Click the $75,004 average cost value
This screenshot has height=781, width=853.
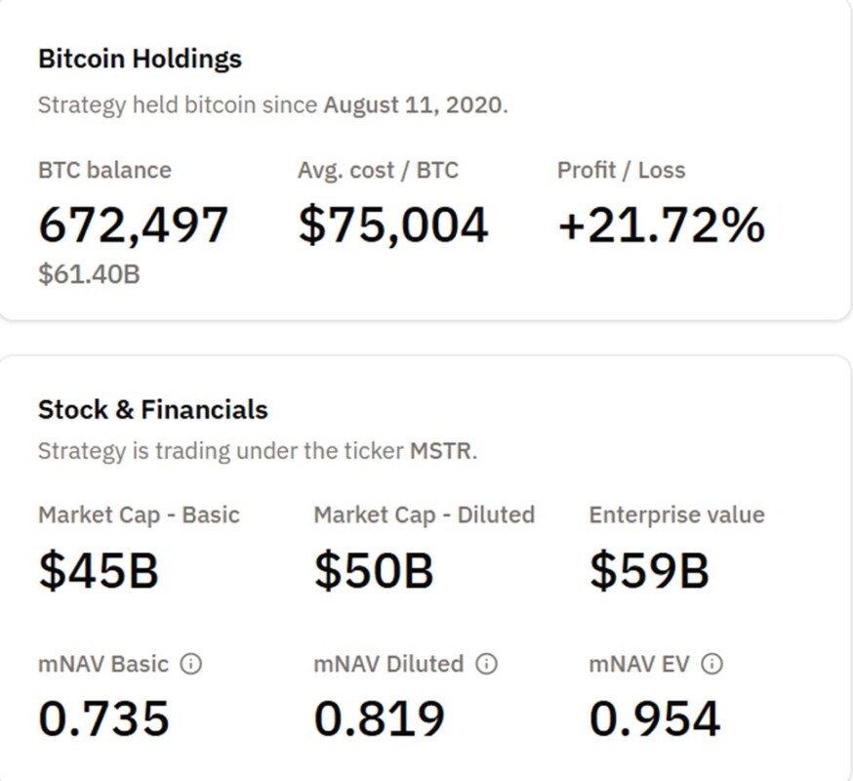pyautogui.click(x=392, y=226)
